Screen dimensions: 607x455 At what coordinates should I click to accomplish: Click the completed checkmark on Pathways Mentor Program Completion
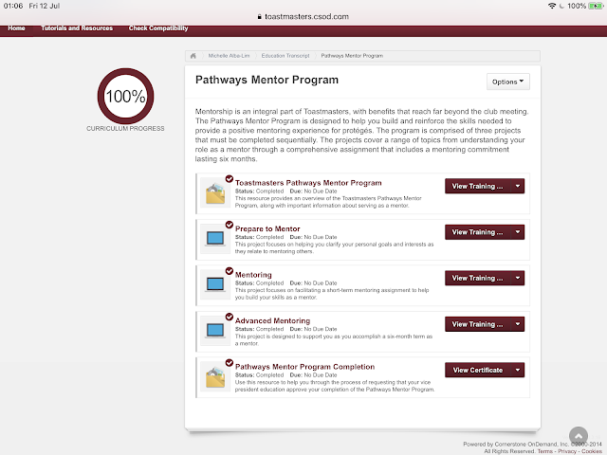230,363
